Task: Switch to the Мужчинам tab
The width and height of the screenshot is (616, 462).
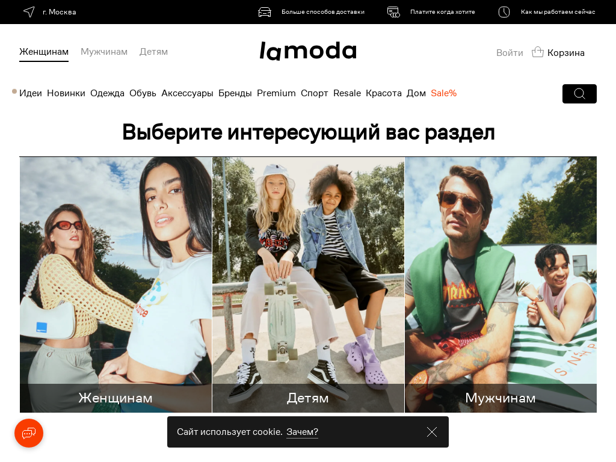Action: click(x=104, y=52)
